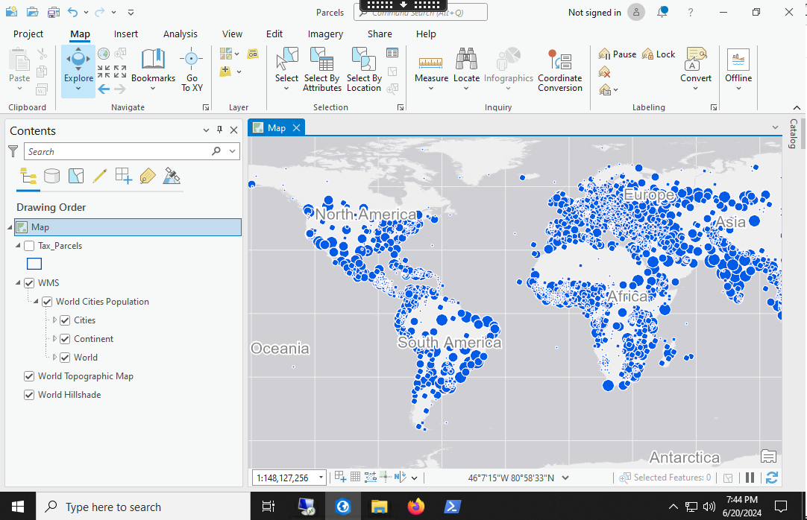This screenshot has width=807, height=520.
Task: Enable the Tax_Parcels layer checkbox
Action: pos(29,246)
